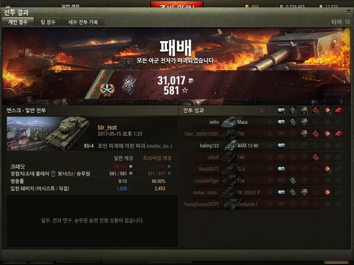Click the destroyed tanks header icon
The image size is (354, 265).
click(x=339, y=110)
